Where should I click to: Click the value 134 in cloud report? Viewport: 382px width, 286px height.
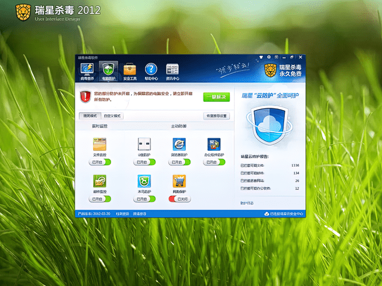point(296,173)
